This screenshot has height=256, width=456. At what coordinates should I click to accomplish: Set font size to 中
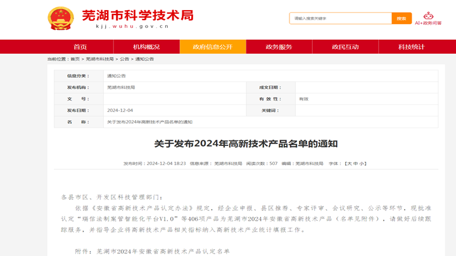(355, 164)
